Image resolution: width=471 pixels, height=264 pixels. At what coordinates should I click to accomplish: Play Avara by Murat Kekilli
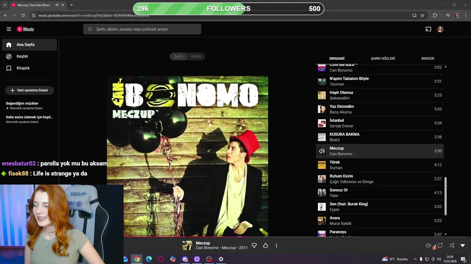380,221
